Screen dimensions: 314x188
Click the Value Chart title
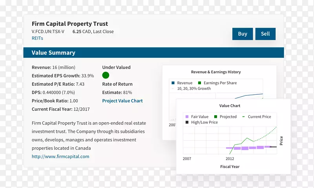click(230, 106)
